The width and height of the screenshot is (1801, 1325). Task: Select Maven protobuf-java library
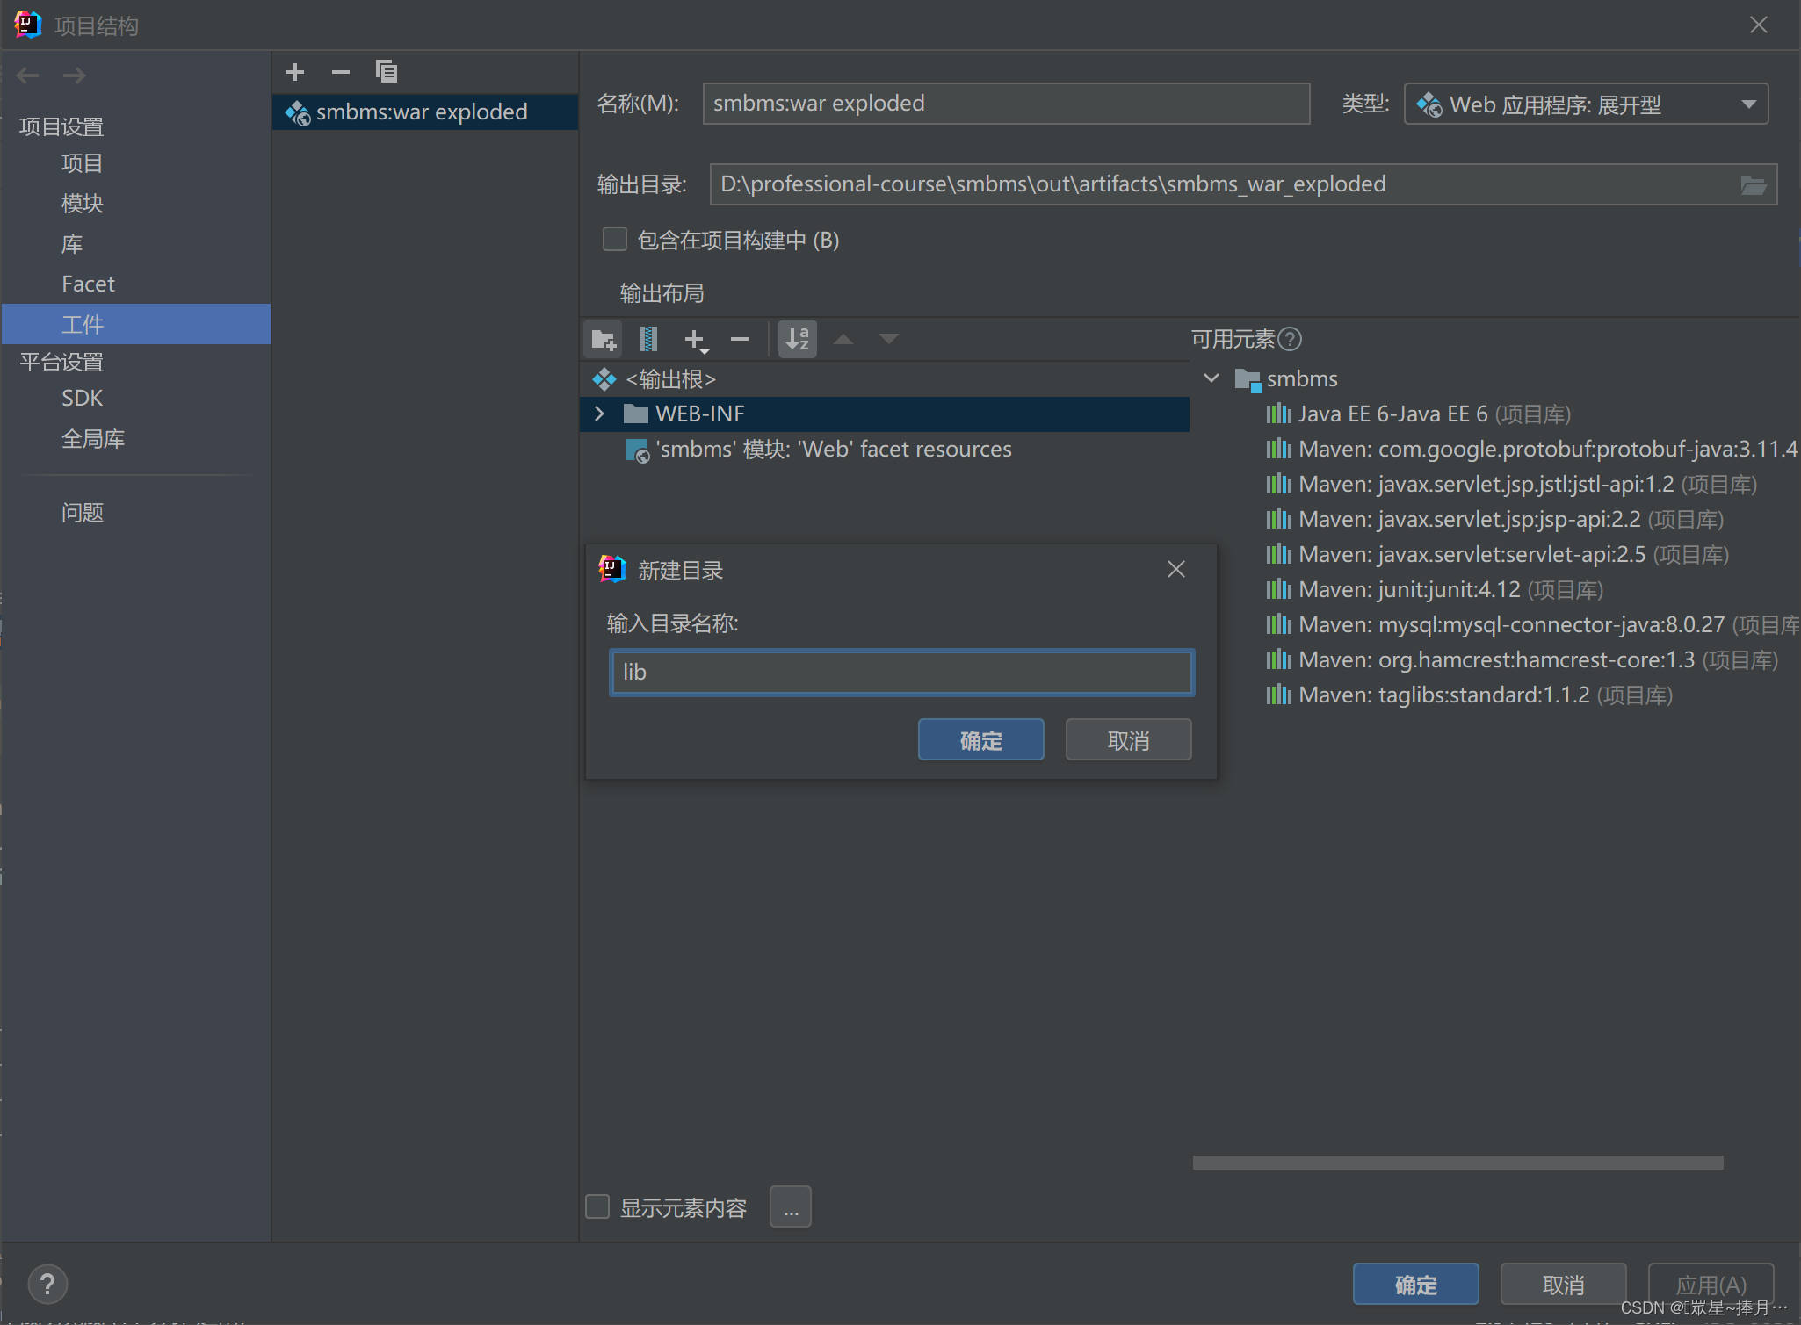(1532, 449)
